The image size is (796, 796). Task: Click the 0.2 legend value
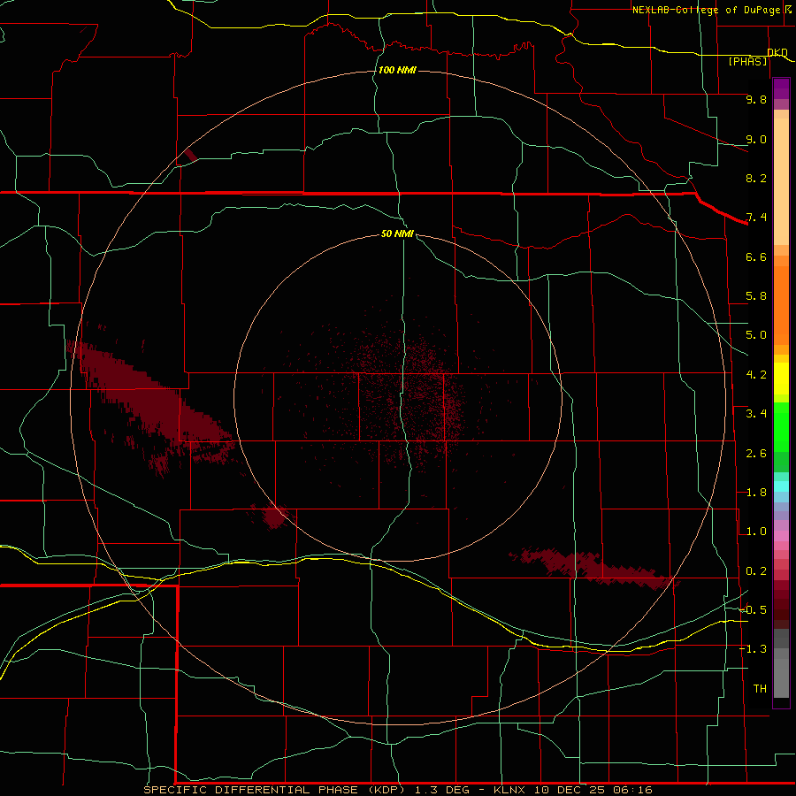(756, 571)
